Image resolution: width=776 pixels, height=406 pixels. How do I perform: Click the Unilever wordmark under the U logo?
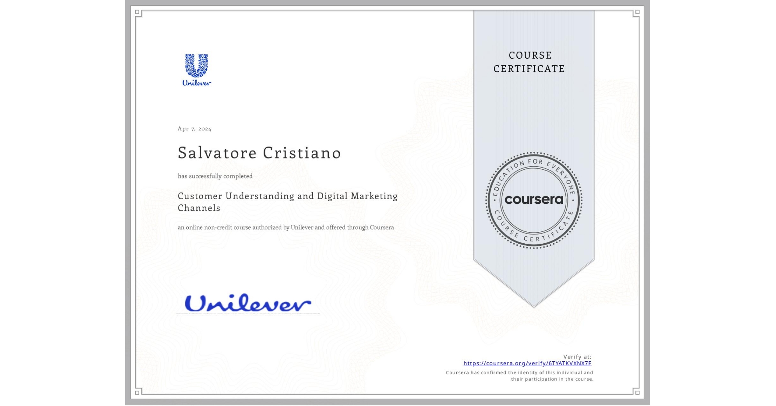[196, 83]
